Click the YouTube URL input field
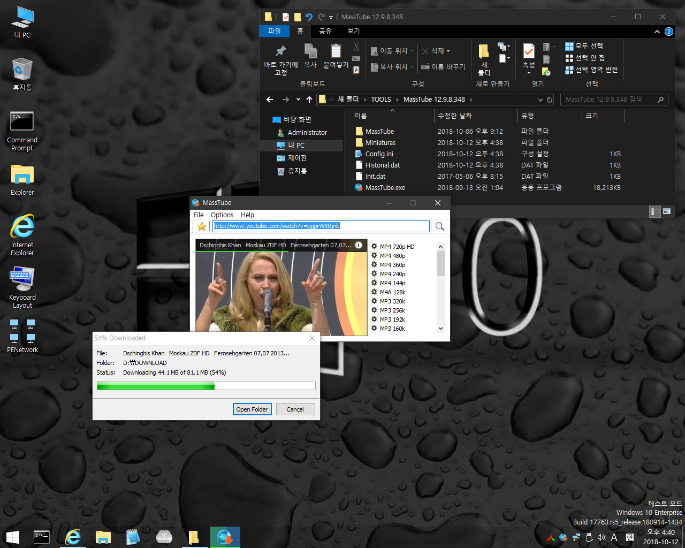 321,226
